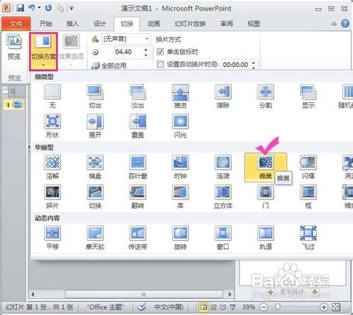Pick the 揭开 (Uncover) transition
The image size is (353, 315).
click(95, 126)
